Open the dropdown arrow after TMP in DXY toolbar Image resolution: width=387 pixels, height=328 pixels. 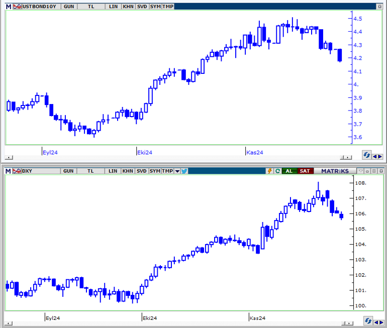click(x=177, y=171)
